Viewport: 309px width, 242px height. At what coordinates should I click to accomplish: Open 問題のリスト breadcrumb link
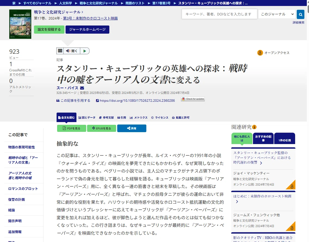pyautogui.click(x=135, y=3)
